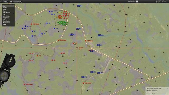Select Team in the side menu
The image size is (169, 95).
[8, 9]
